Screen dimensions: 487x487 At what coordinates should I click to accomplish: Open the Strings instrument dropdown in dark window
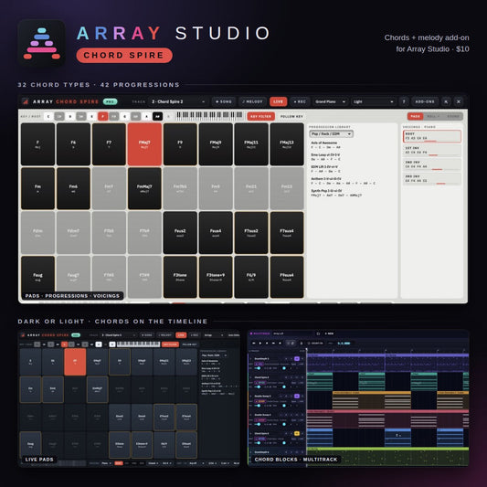[214, 335]
